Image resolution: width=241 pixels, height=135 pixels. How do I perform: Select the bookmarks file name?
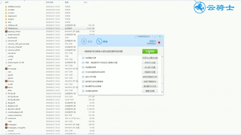click(13, 38)
